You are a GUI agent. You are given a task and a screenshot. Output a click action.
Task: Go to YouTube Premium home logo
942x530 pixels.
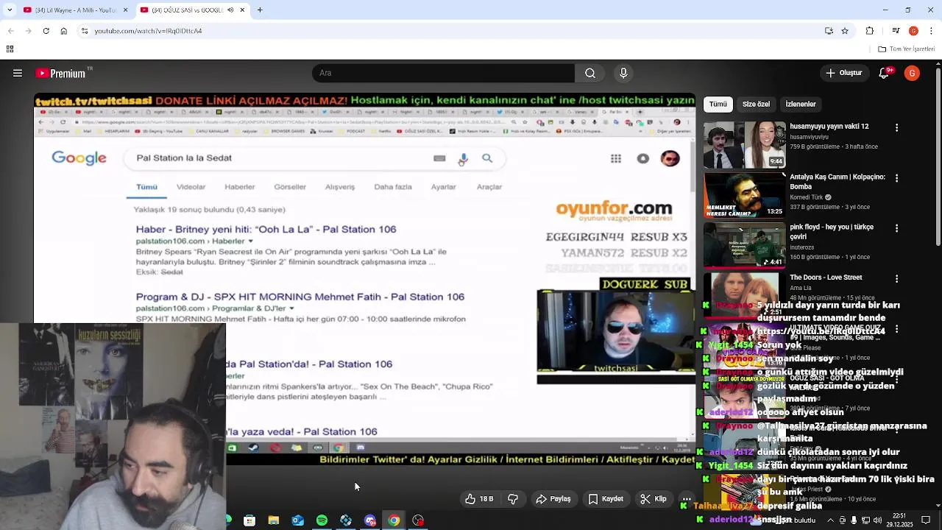62,73
